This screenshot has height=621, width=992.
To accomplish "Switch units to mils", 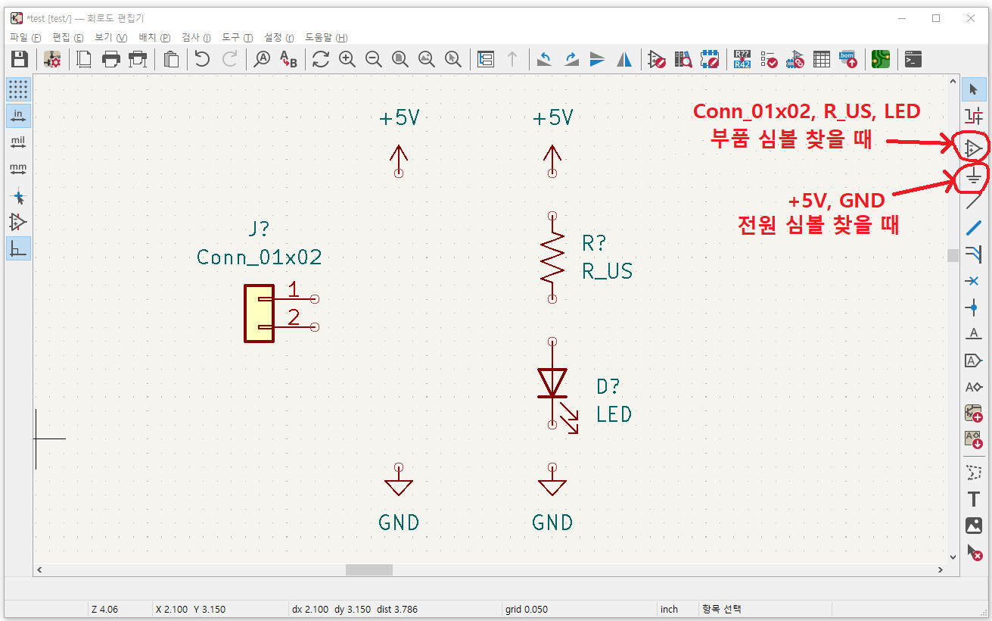I will (x=19, y=142).
